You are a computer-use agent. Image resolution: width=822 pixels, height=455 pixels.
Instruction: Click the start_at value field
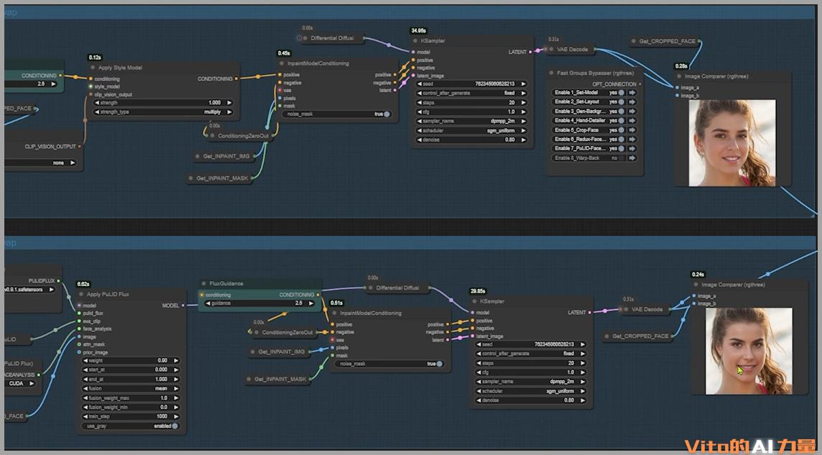click(131, 369)
